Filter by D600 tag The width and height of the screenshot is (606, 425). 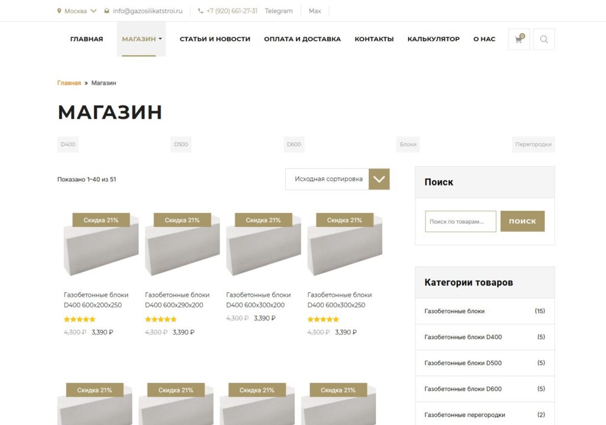click(294, 144)
